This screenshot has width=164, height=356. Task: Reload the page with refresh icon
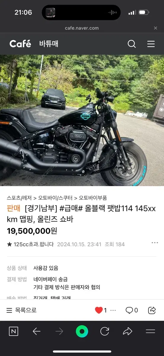104,331
